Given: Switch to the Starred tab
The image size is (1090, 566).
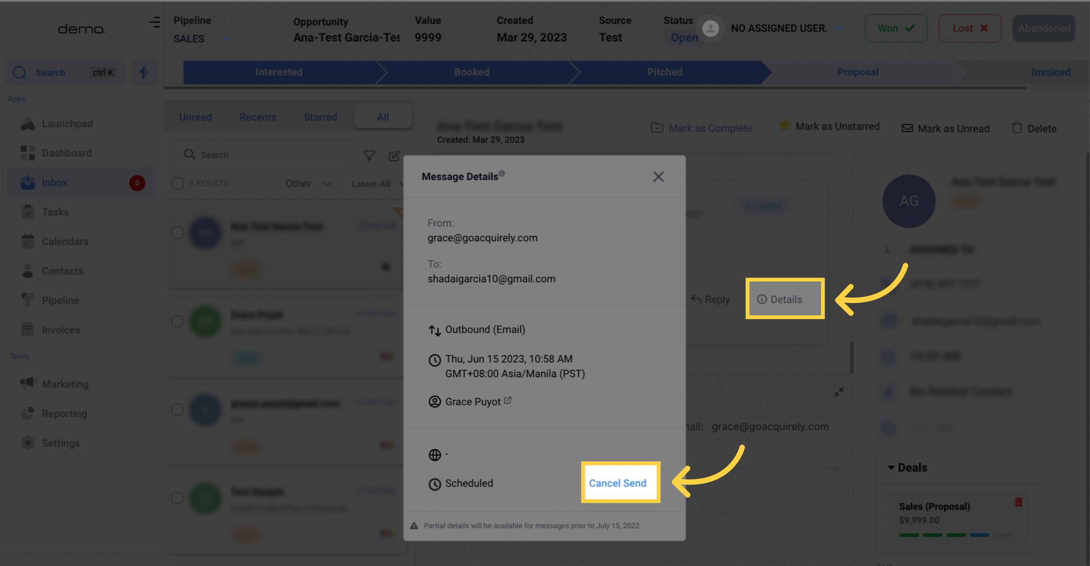Looking at the screenshot, I should click(320, 117).
